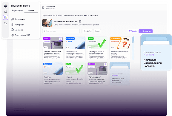The image size is (172, 116).
Task: Click the platform logo icon
Action: coord(5,5)
